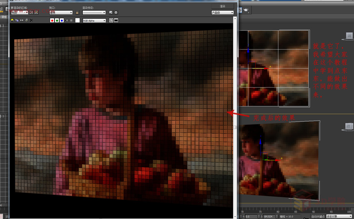Open the render preset dropdown
Image resolution: width=354 pixels, height=219 pixels.
point(94,13)
